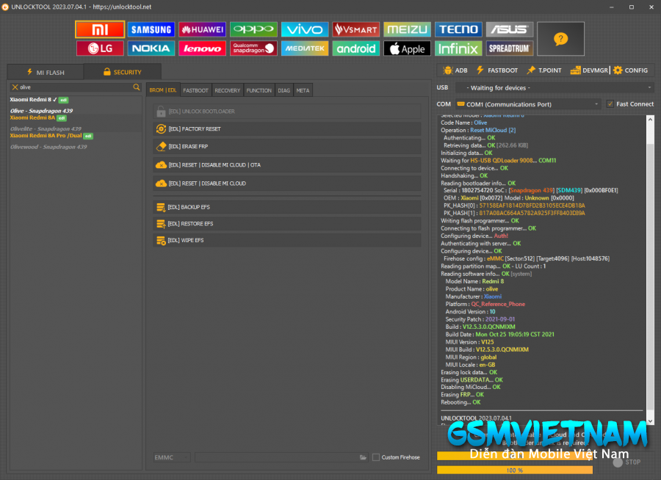Open the CONFIG settings
Image resolution: width=661 pixels, height=480 pixels.
631,70
